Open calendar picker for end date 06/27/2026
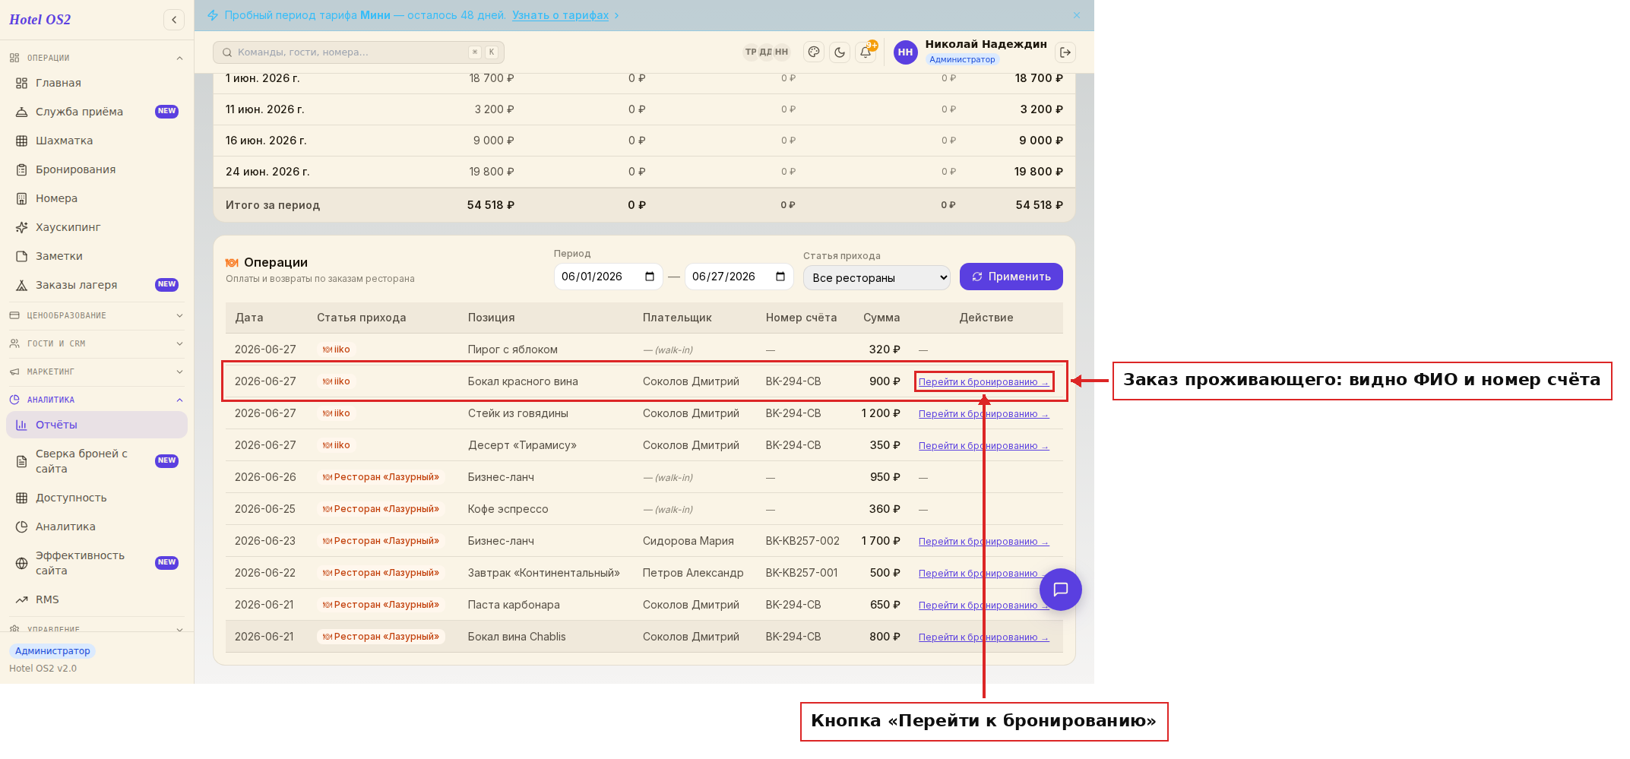This screenshot has width=1630, height=759. [780, 277]
